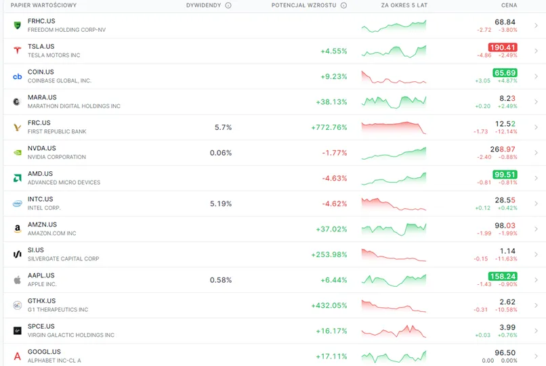Open the FRHC.US row chevron
Image resolution: width=546 pixels, height=366 pixels.
tap(536, 26)
